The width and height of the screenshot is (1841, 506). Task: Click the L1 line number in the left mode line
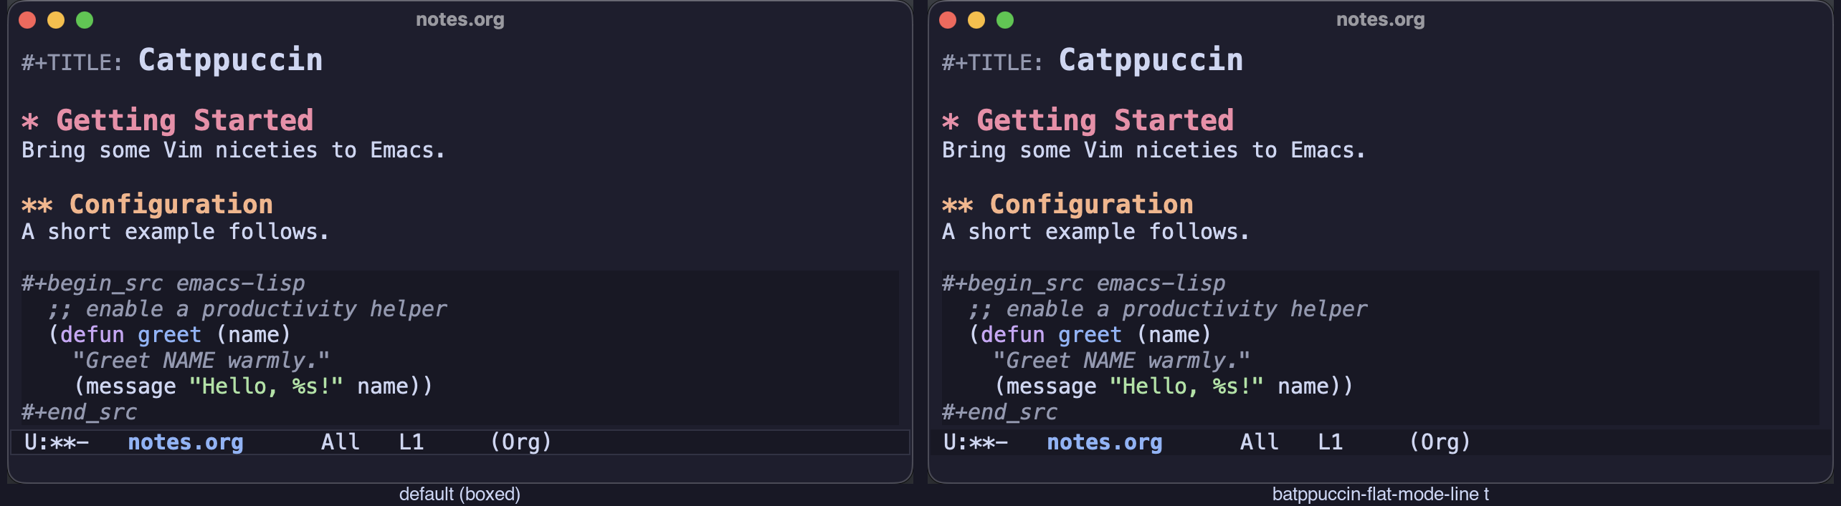pos(412,442)
